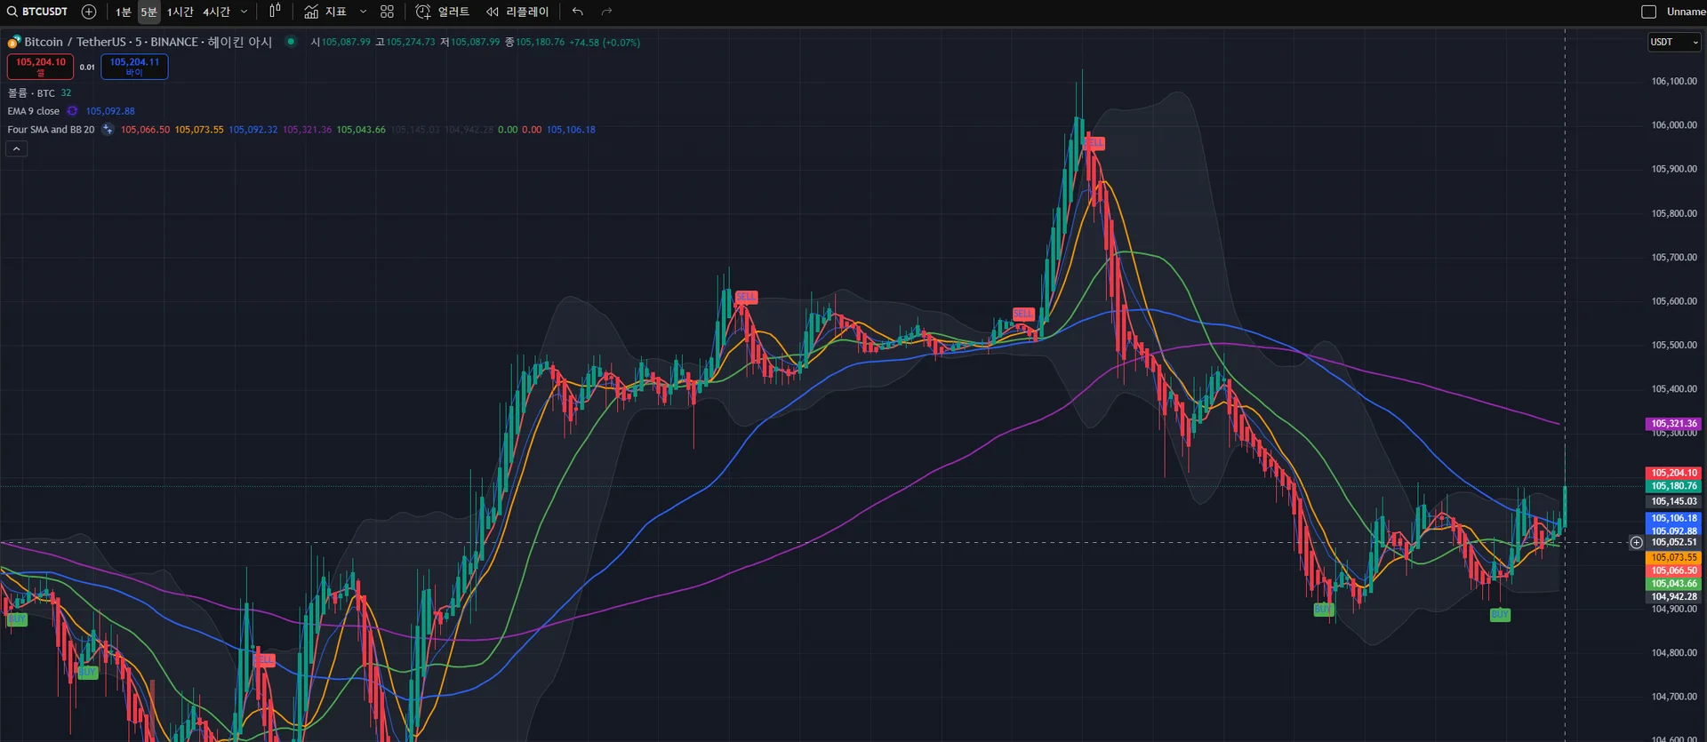Select the 볼륨 · BTC volume legend
Image resolution: width=1707 pixels, height=742 pixels.
[x=31, y=92]
